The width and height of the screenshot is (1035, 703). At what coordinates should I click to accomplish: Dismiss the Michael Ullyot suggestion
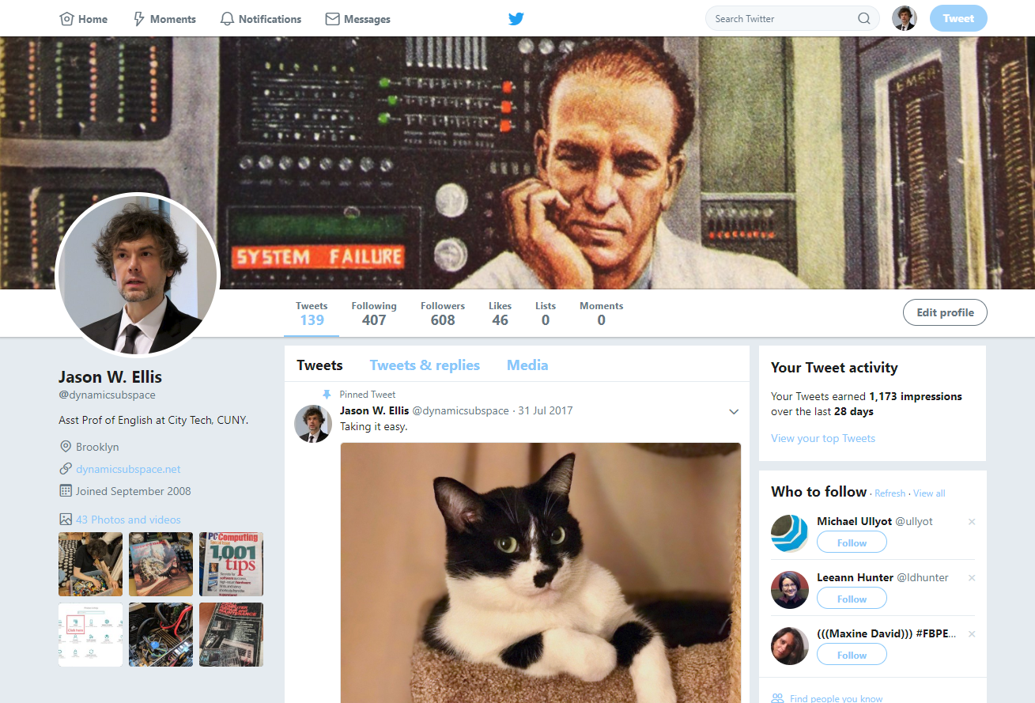972,522
